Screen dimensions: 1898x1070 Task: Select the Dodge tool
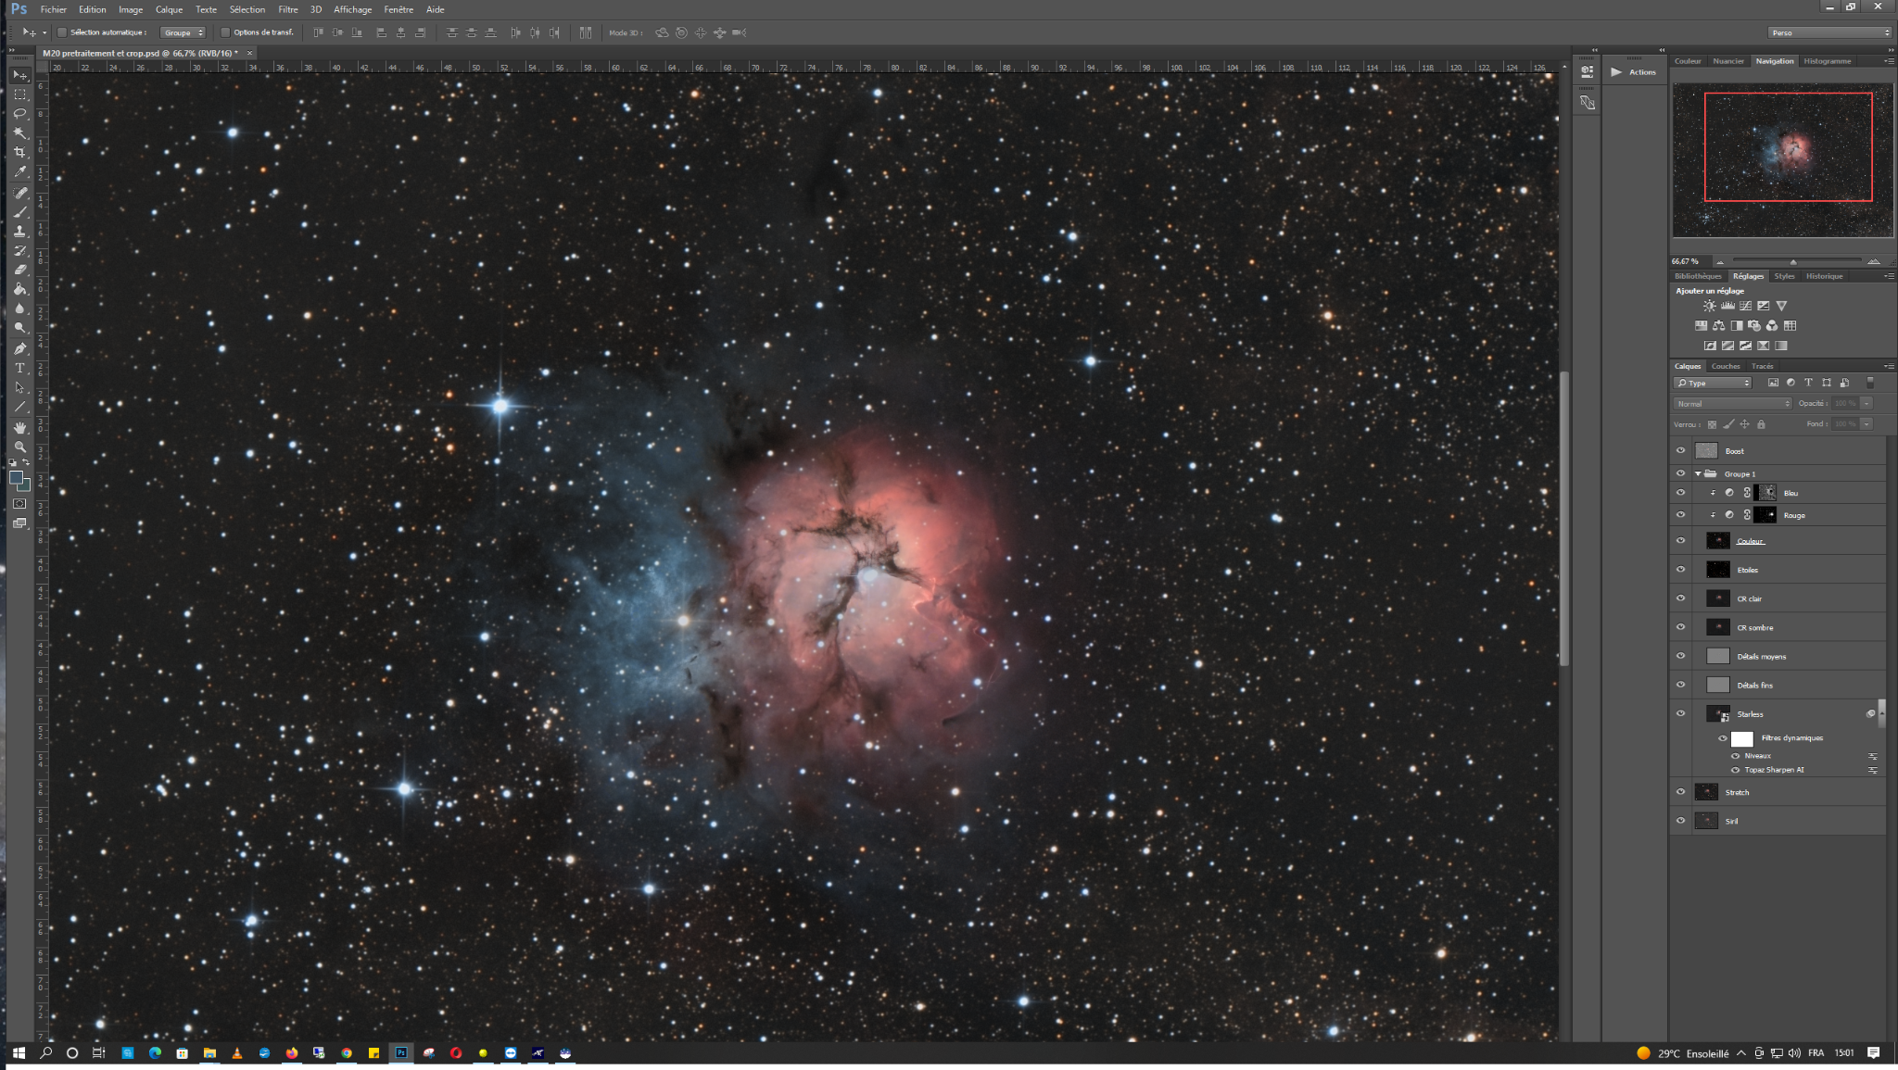click(x=19, y=328)
